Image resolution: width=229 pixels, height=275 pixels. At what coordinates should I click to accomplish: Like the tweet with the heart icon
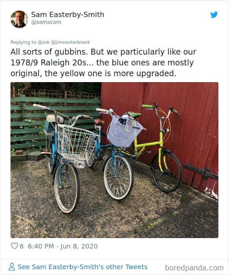15,246
